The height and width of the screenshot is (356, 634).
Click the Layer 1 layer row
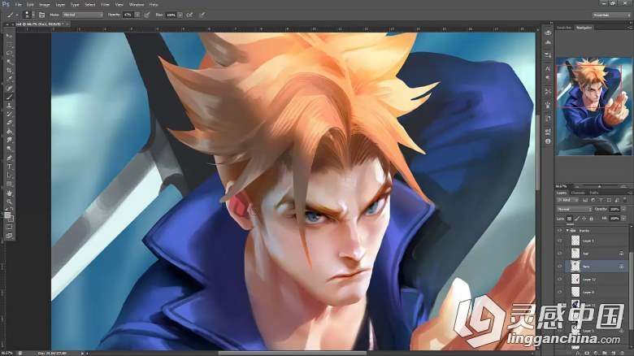click(597, 241)
